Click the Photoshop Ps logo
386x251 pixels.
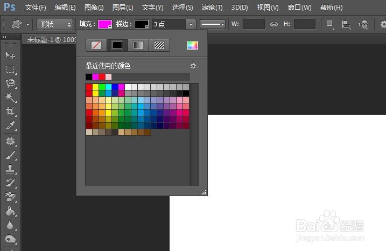[10, 7]
